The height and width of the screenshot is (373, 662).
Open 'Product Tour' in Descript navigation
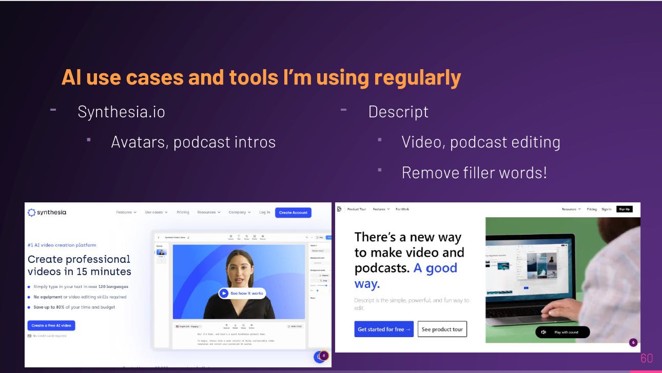357,209
